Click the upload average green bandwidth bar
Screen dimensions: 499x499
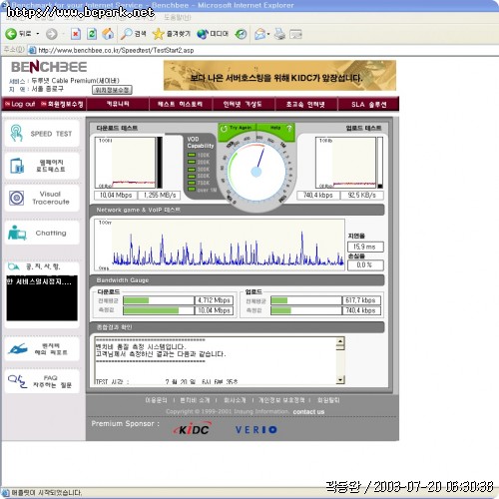pyautogui.click(x=279, y=300)
